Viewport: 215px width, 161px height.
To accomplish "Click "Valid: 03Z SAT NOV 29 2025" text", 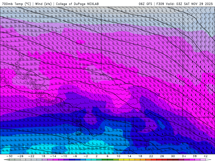I will 189,4.
